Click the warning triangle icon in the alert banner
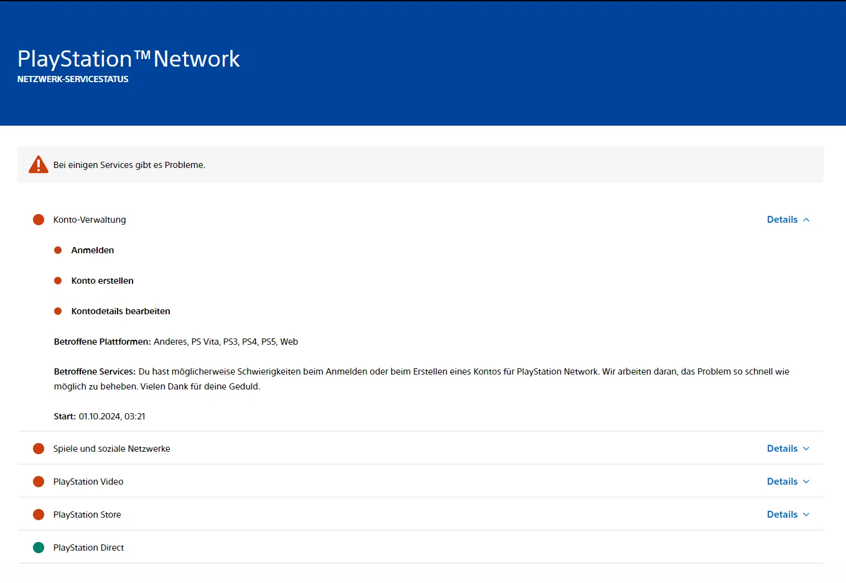This screenshot has width=846, height=583. click(38, 164)
